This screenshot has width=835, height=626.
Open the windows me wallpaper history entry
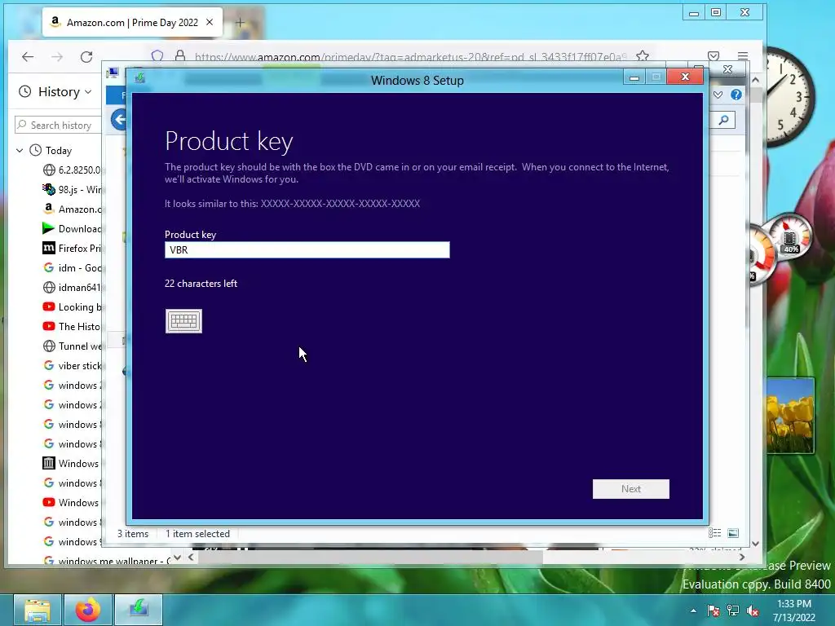tap(107, 561)
